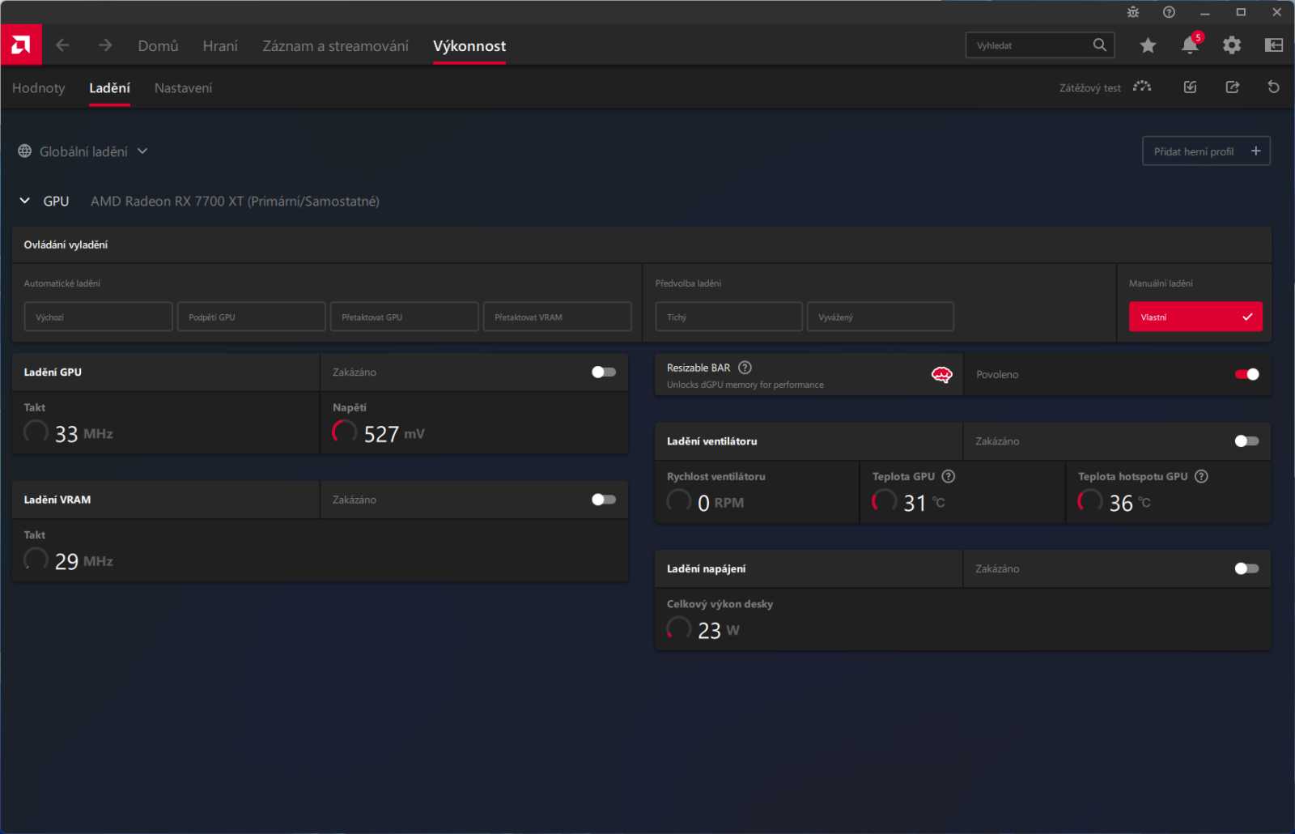Open Resizable BAR help icon
This screenshot has height=834, width=1295.
point(745,368)
